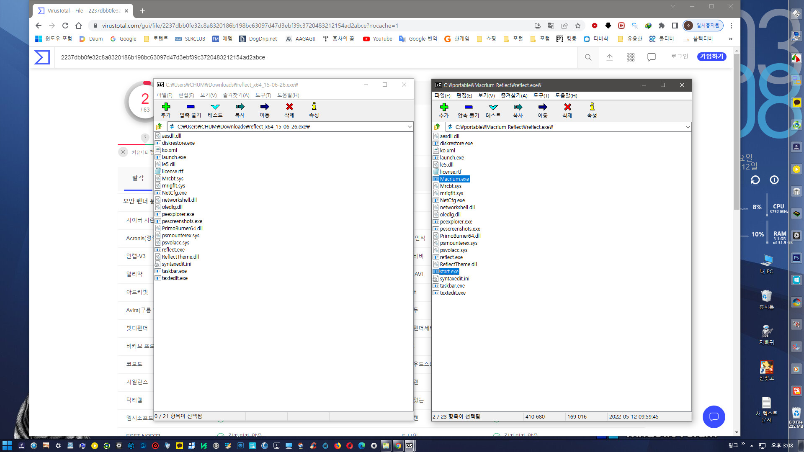Click VirusTotal upload file icon

click(x=610, y=57)
